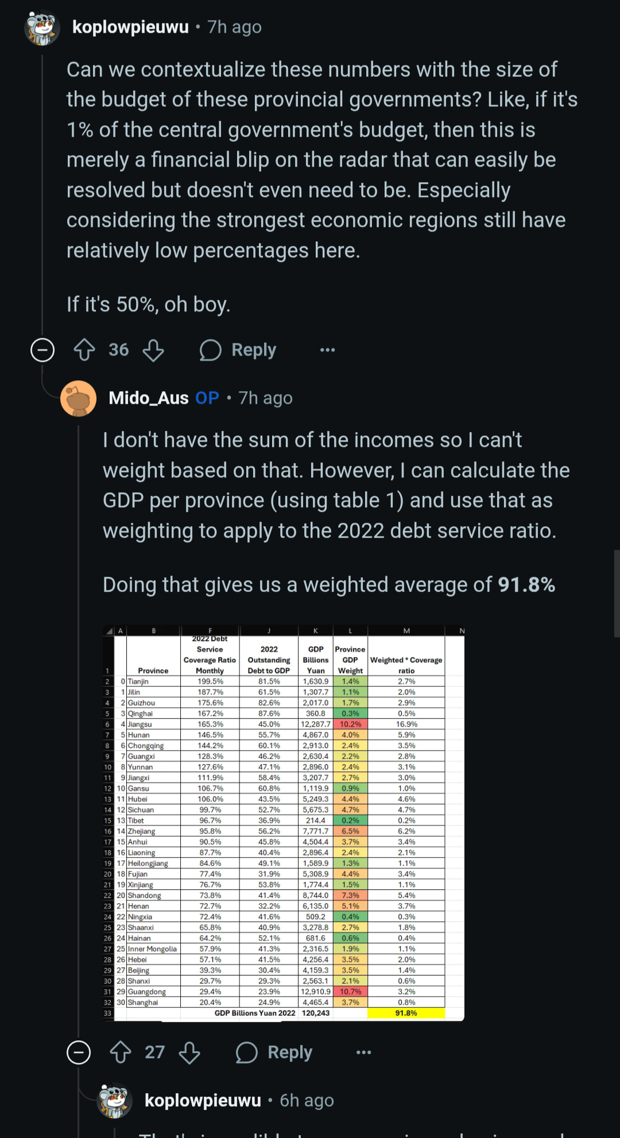This screenshot has height=1138, width=620.
Task: Upvote Mido_Aus's reply with 27 points
Action: pyautogui.click(x=121, y=1052)
